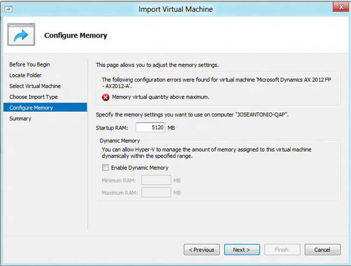Click 'The following configuration errors were found' text
This screenshot has height=266, width=351.
pyautogui.click(x=217, y=83)
